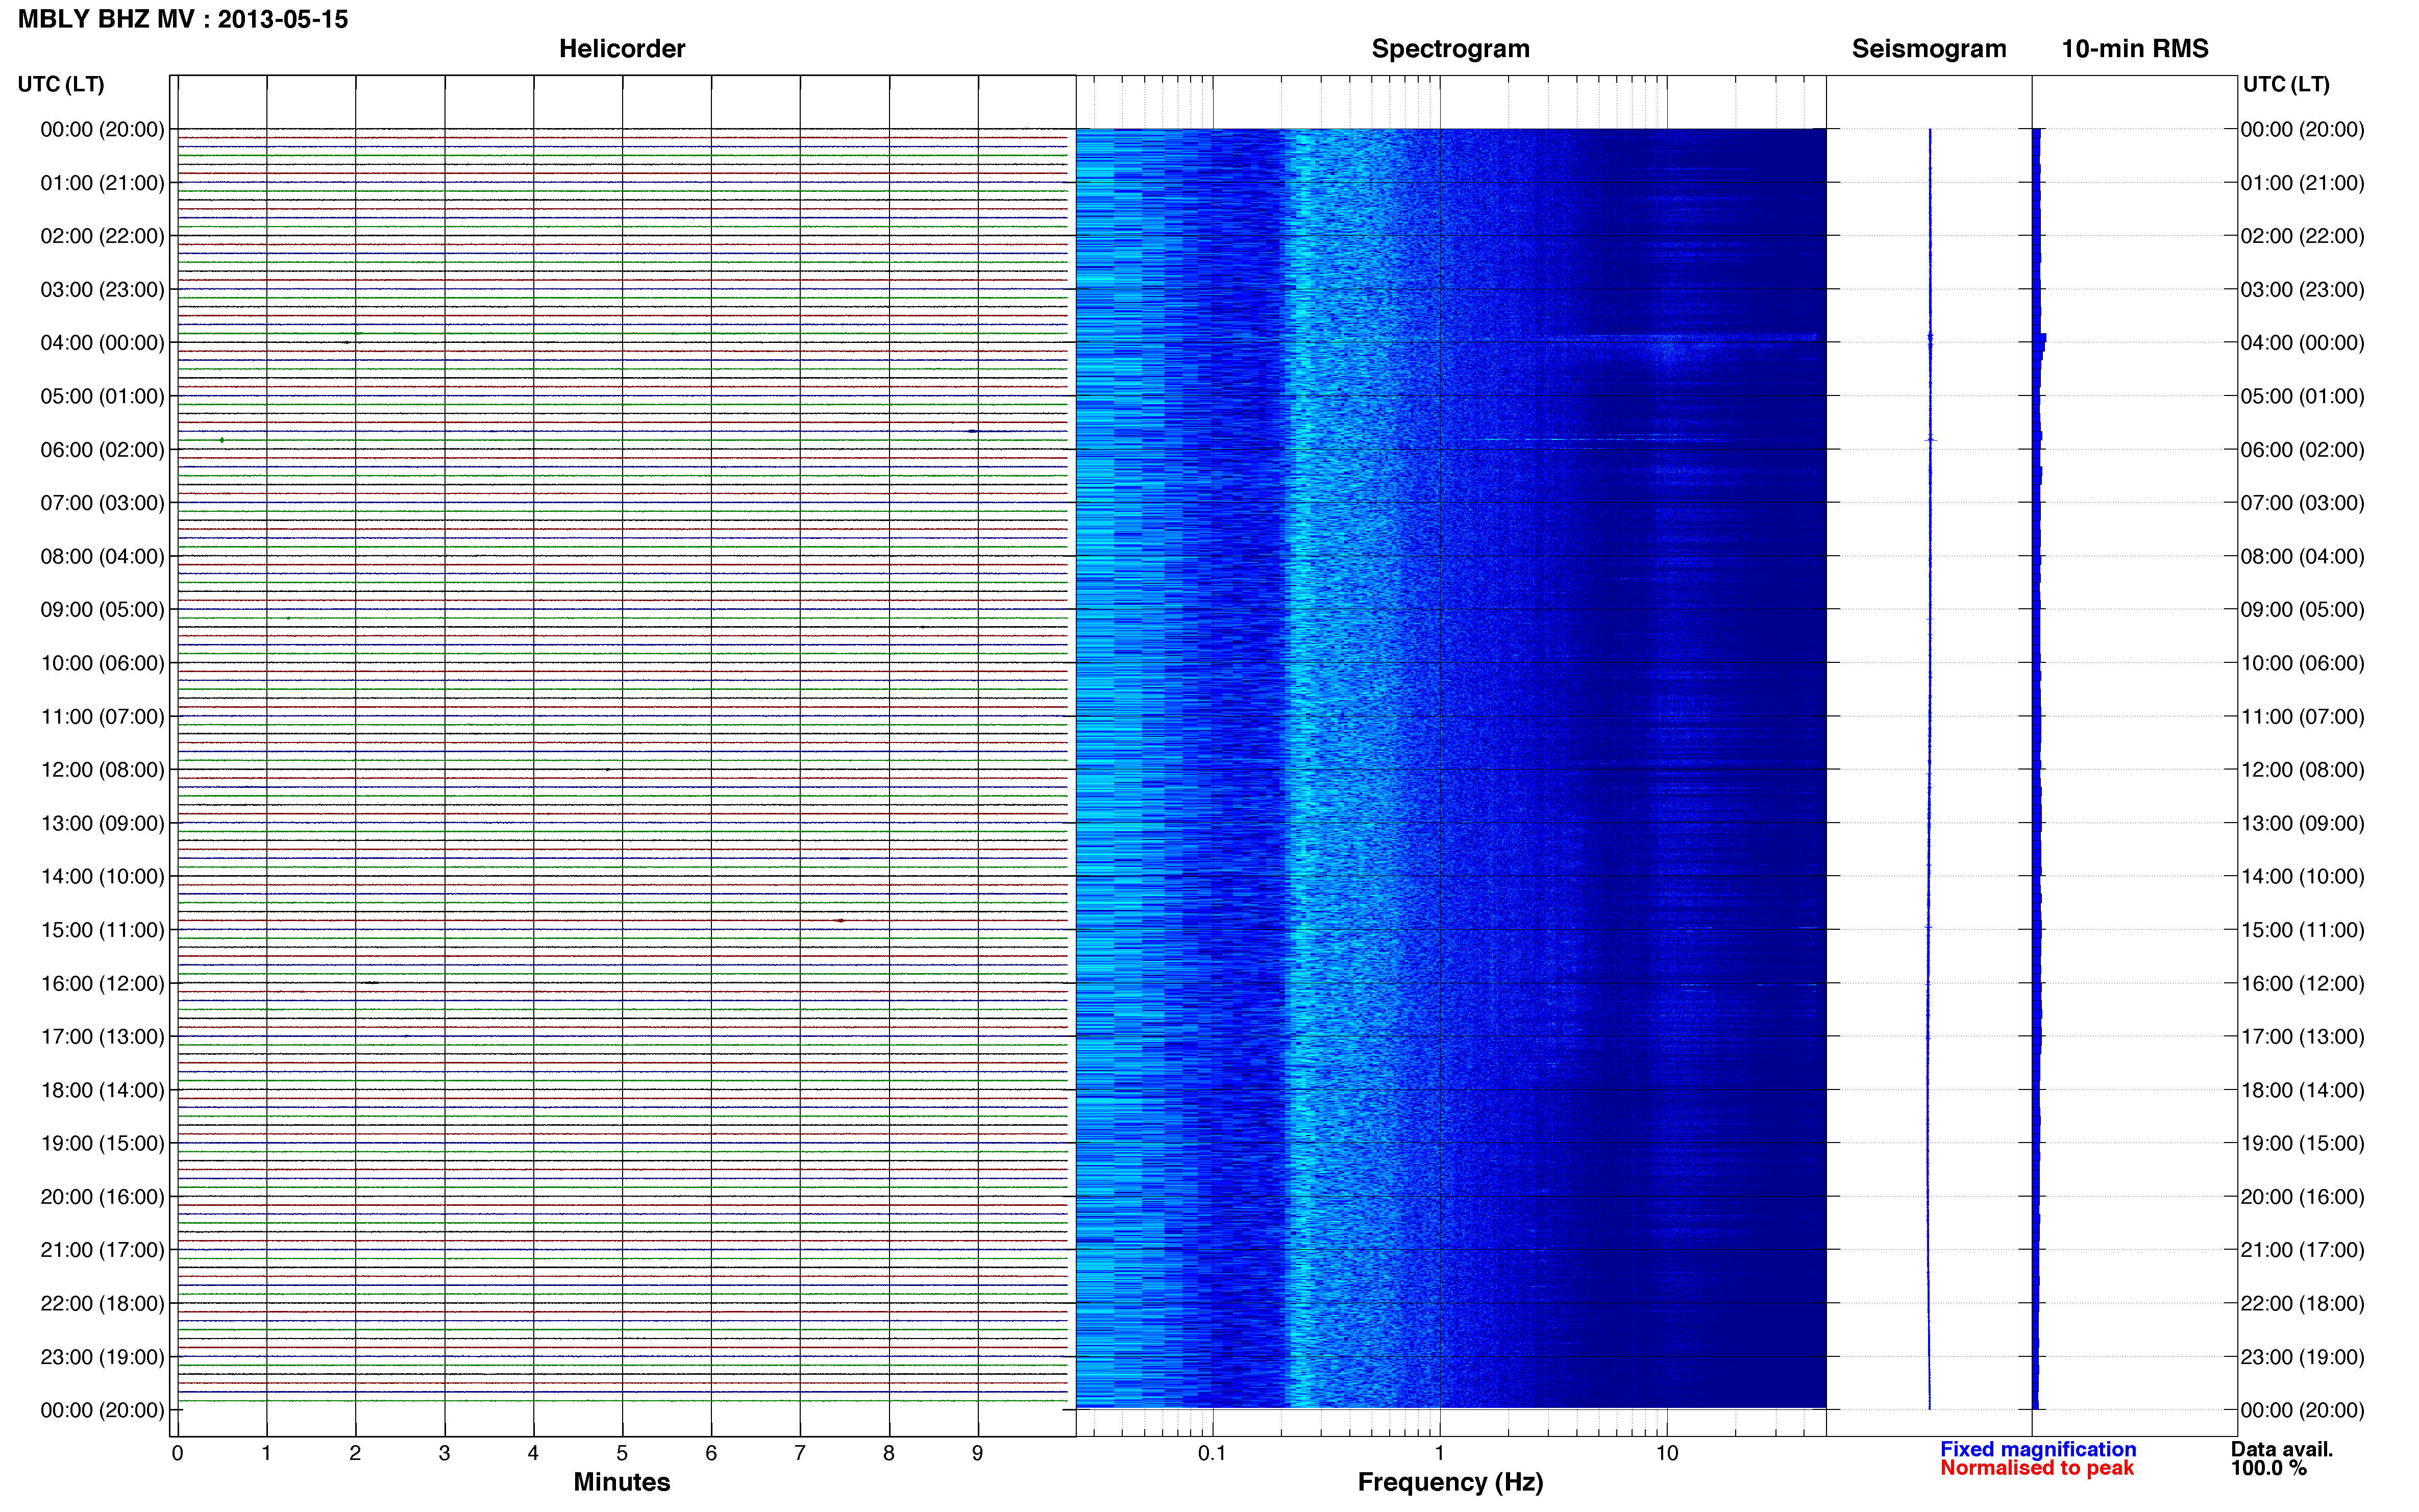This screenshot has height=1512, width=2419.
Task: Click the '10-min RMS' panel heading
Action: [2135, 49]
